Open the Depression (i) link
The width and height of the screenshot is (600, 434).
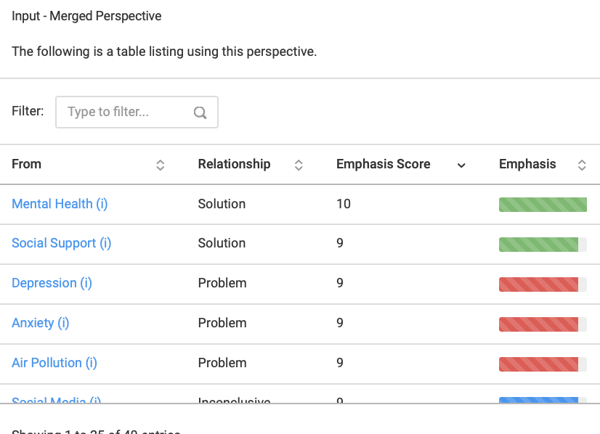pos(52,283)
